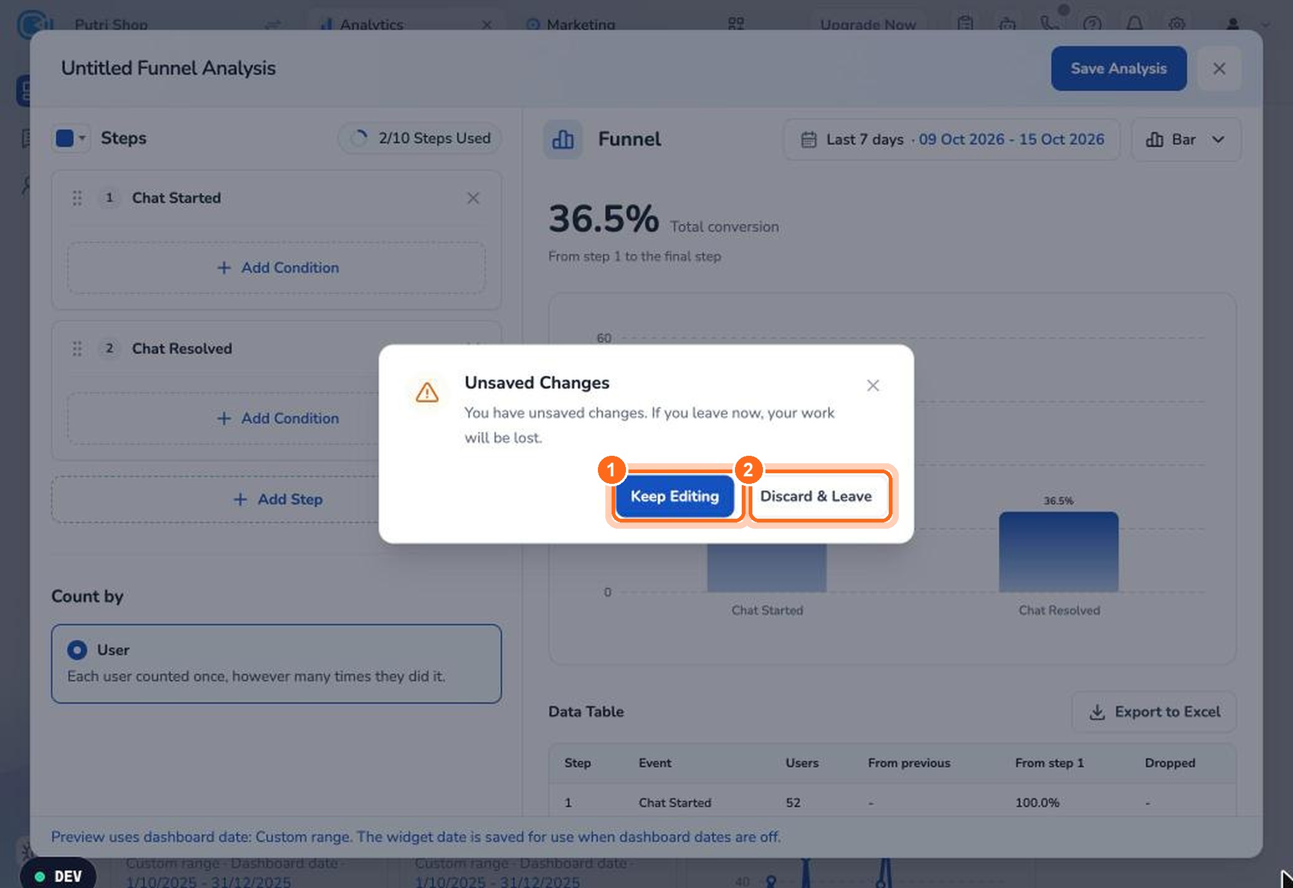This screenshot has width=1293, height=888.
Task: Grab the Chat Started drag handle
Action: tap(77, 198)
